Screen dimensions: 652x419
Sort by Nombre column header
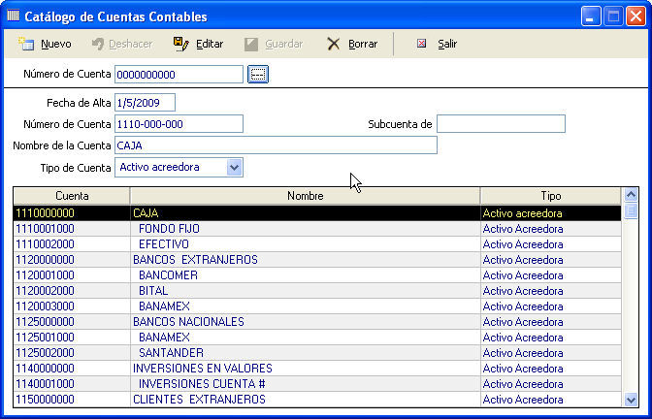point(305,196)
